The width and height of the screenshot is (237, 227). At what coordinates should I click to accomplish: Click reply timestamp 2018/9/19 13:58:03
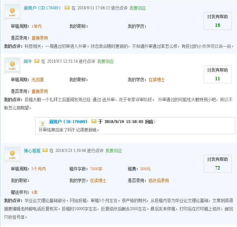[x=124, y=122]
